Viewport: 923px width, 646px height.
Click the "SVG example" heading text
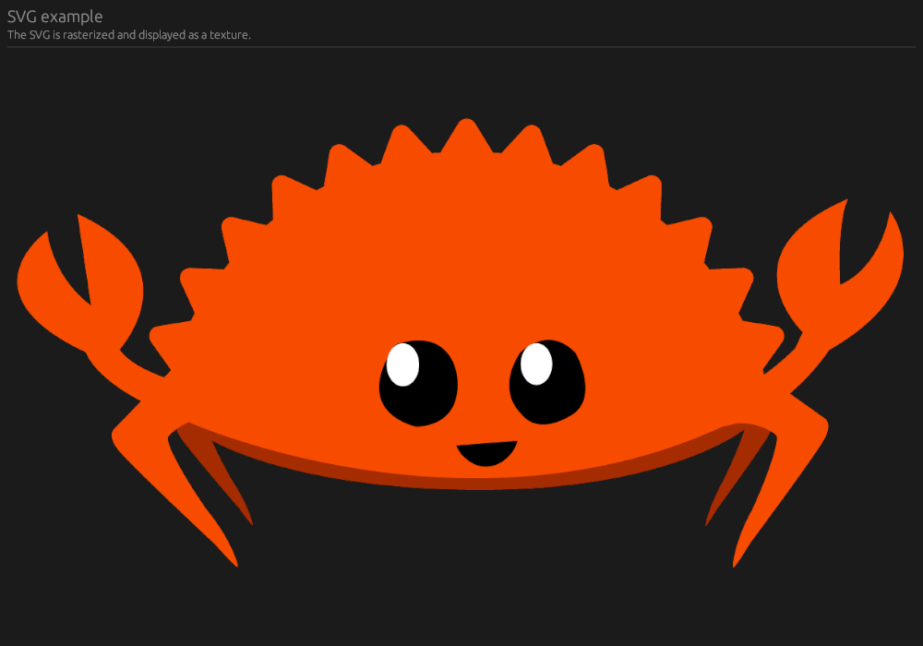point(54,17)
